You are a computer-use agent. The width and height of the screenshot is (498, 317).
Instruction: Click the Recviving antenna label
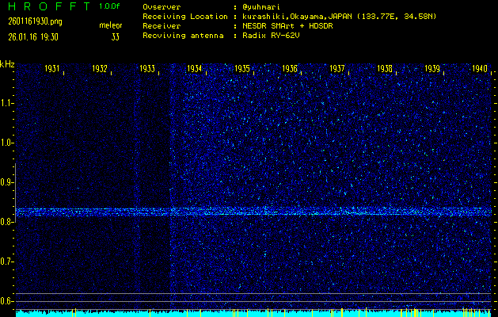(x=183, y=36)
